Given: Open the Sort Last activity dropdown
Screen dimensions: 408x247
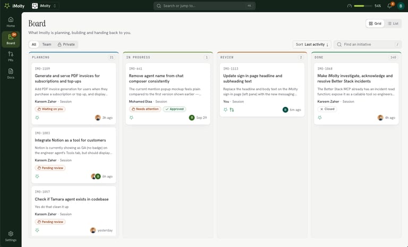Looking at the screenshot, I should coord(312,45).
